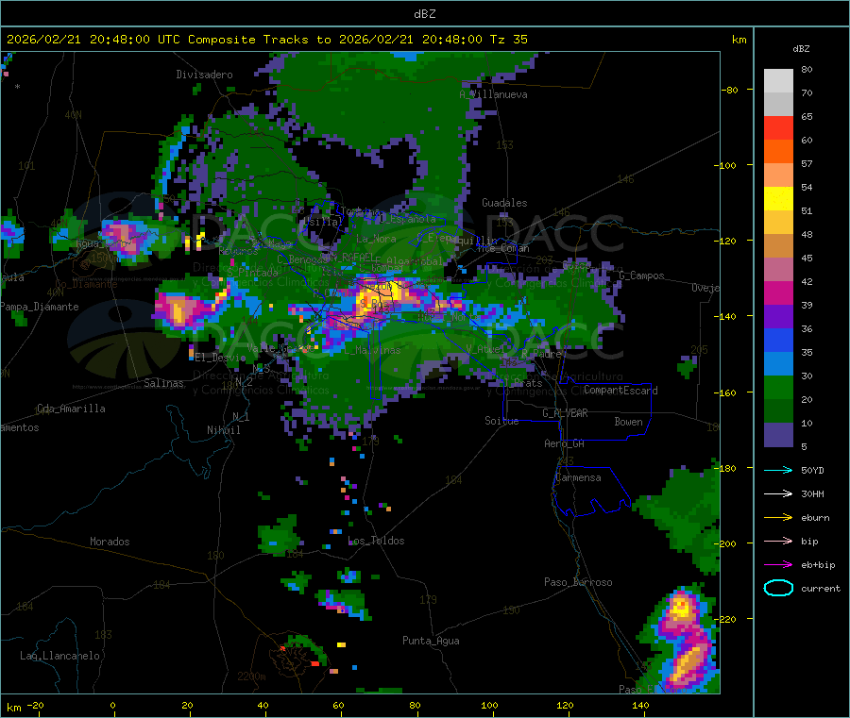Click the 'eb+bip' legend label
The image size is (850, 718).
[818, 565]
